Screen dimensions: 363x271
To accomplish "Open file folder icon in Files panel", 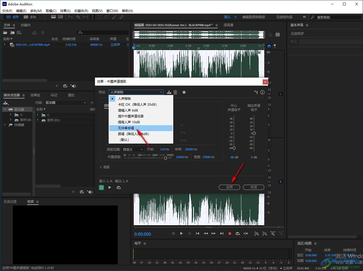I will coord(5,33).
